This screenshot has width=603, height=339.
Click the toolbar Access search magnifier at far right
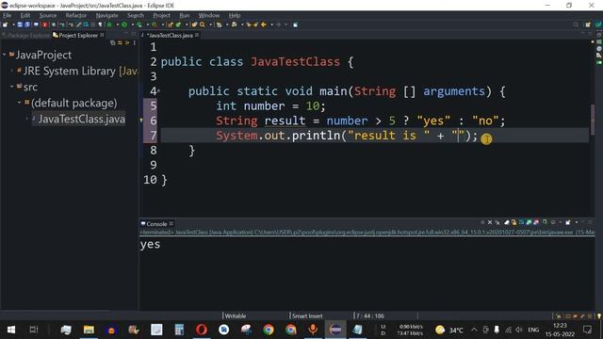(x=576, y=24)
